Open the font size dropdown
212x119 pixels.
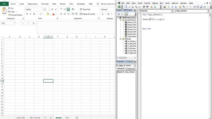49,9
